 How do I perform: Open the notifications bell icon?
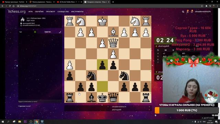point(192,12)
